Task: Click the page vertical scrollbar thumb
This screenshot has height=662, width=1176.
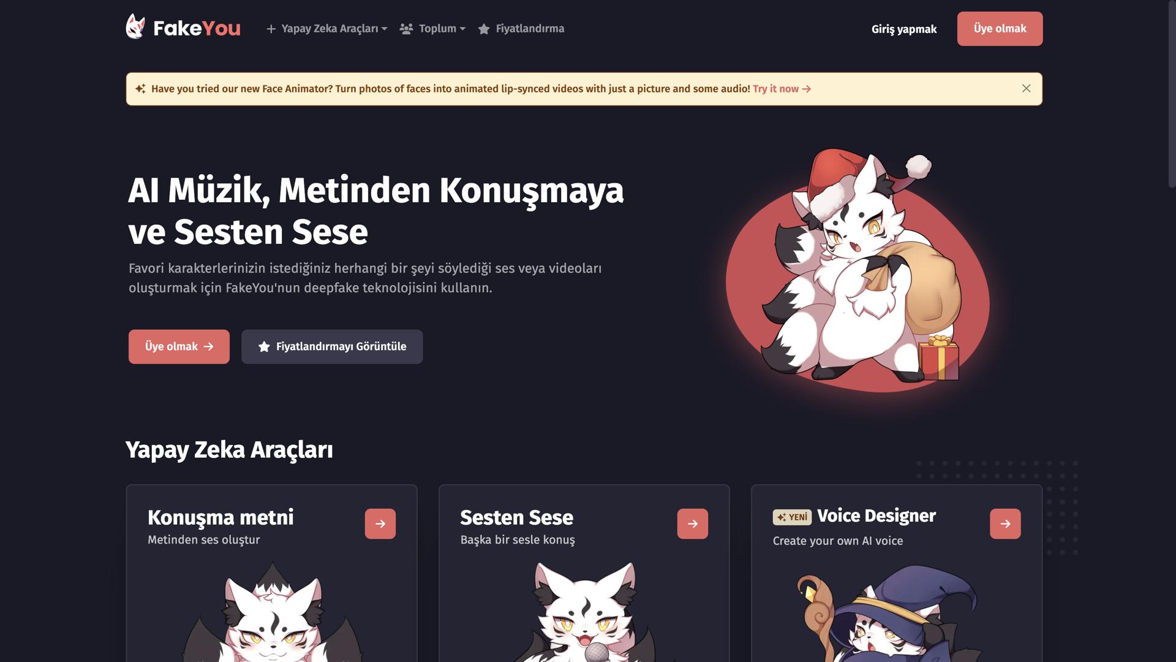Action: 1172,94
